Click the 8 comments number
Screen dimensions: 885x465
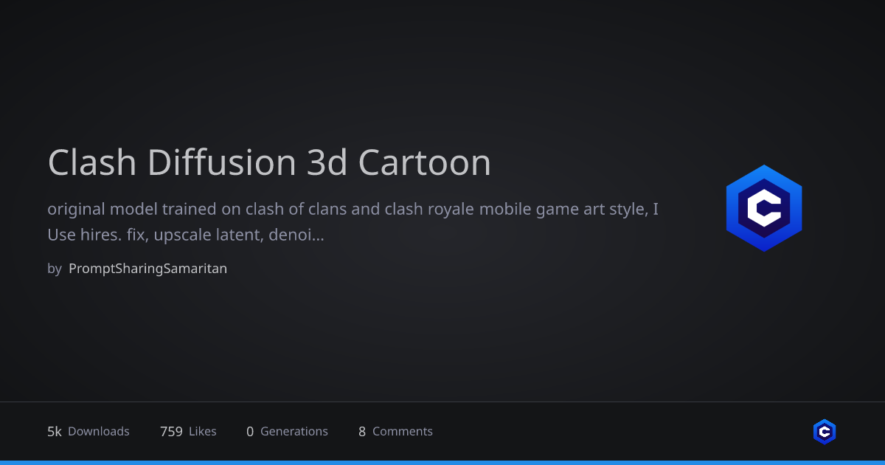pos(362,432)
